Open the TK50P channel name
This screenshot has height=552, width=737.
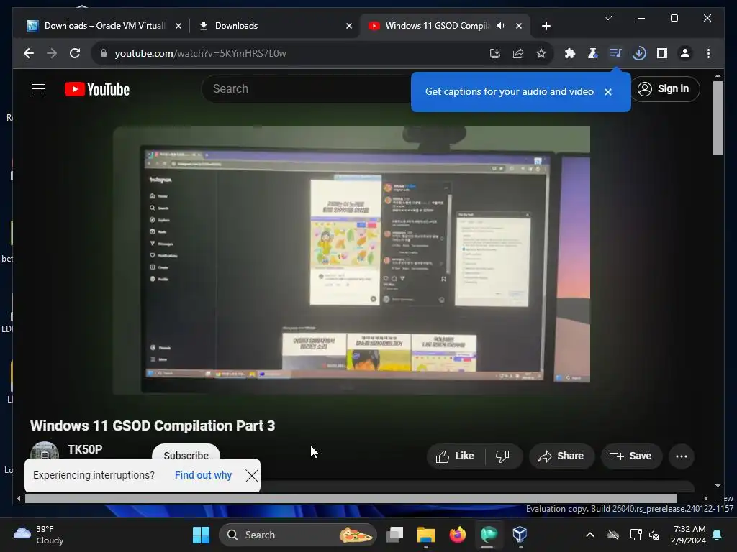pyautogui.click(x=85, y=449)
